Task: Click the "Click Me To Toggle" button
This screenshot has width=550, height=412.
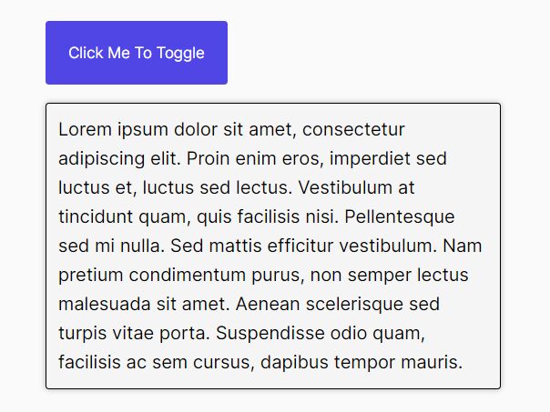Action: coord(137,53)
